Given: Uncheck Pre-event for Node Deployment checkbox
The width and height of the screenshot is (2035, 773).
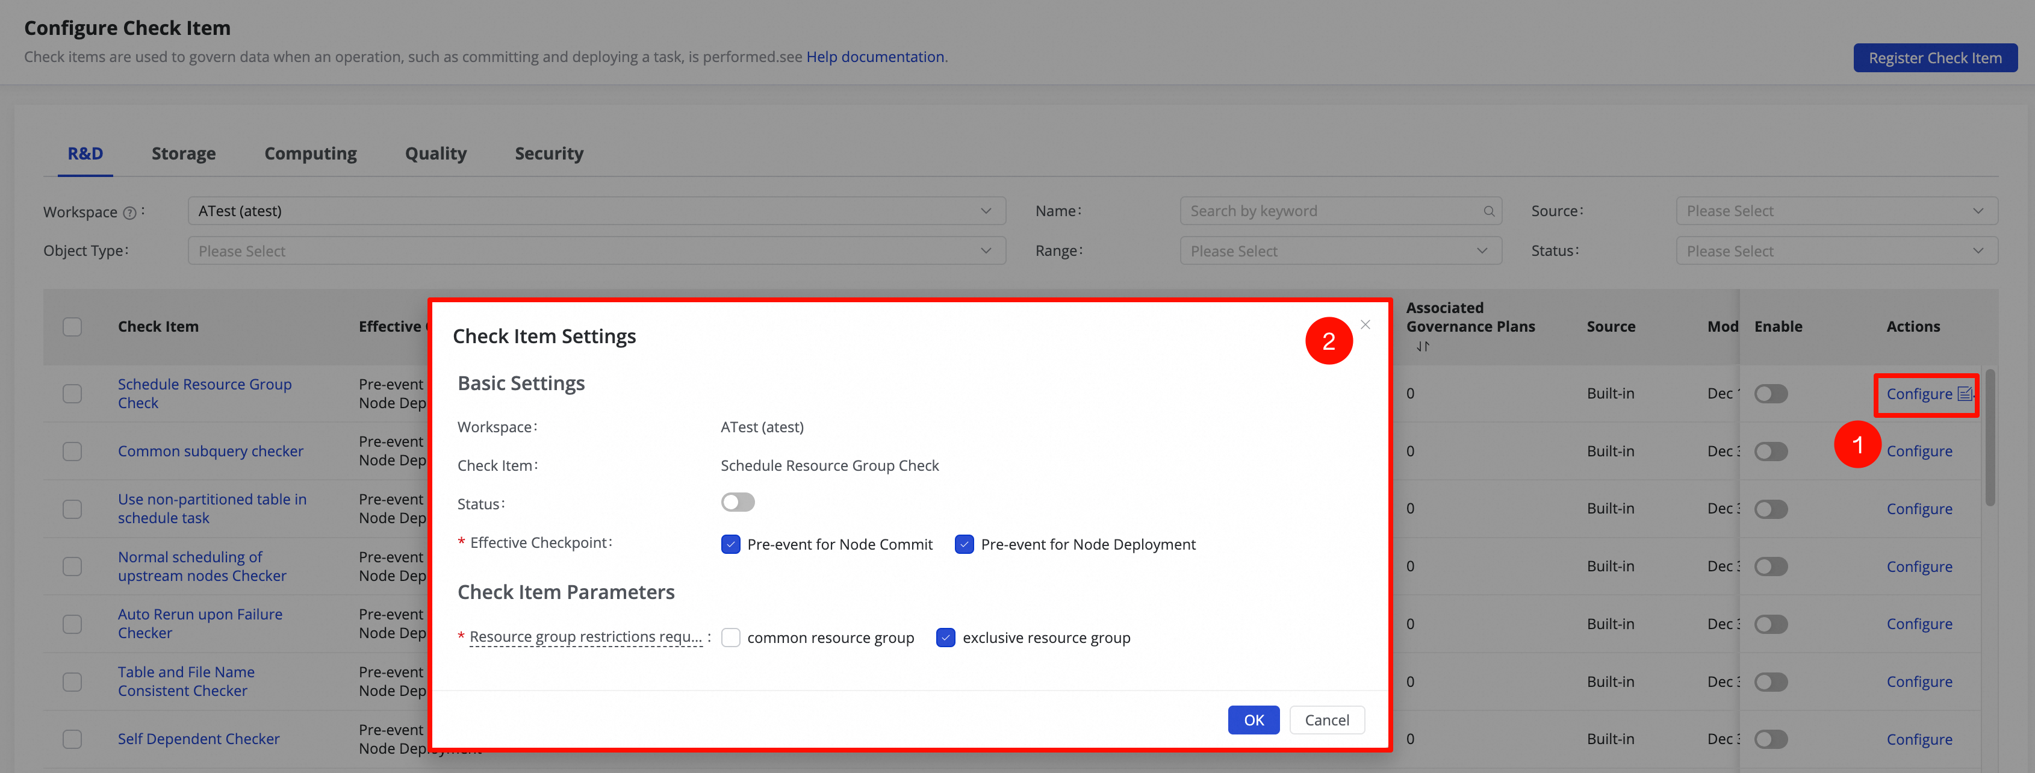Looking at the screenshot, I should [x=965, y=545].
